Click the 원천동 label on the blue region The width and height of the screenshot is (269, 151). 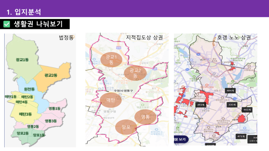pos(29,89)
